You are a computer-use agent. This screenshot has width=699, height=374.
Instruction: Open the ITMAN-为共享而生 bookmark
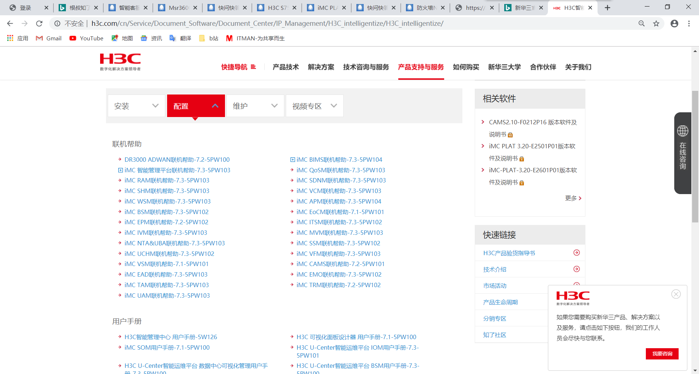(x=256, y=38)
